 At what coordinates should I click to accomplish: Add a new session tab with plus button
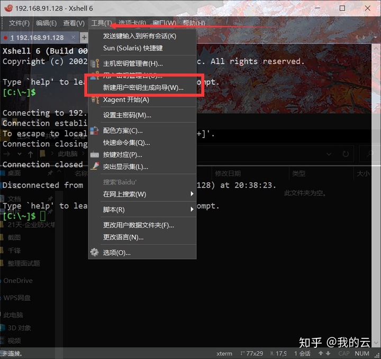[84, 38]
